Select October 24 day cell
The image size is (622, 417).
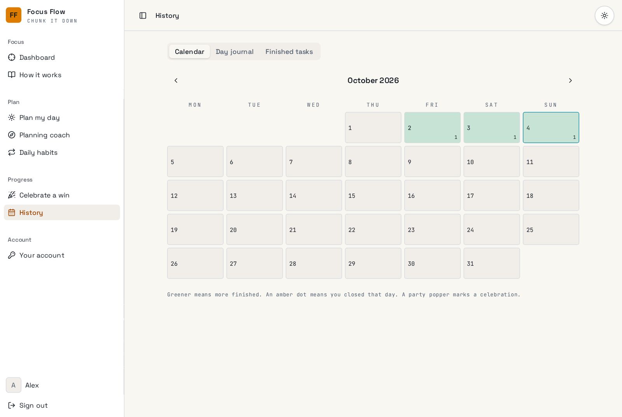492,229
